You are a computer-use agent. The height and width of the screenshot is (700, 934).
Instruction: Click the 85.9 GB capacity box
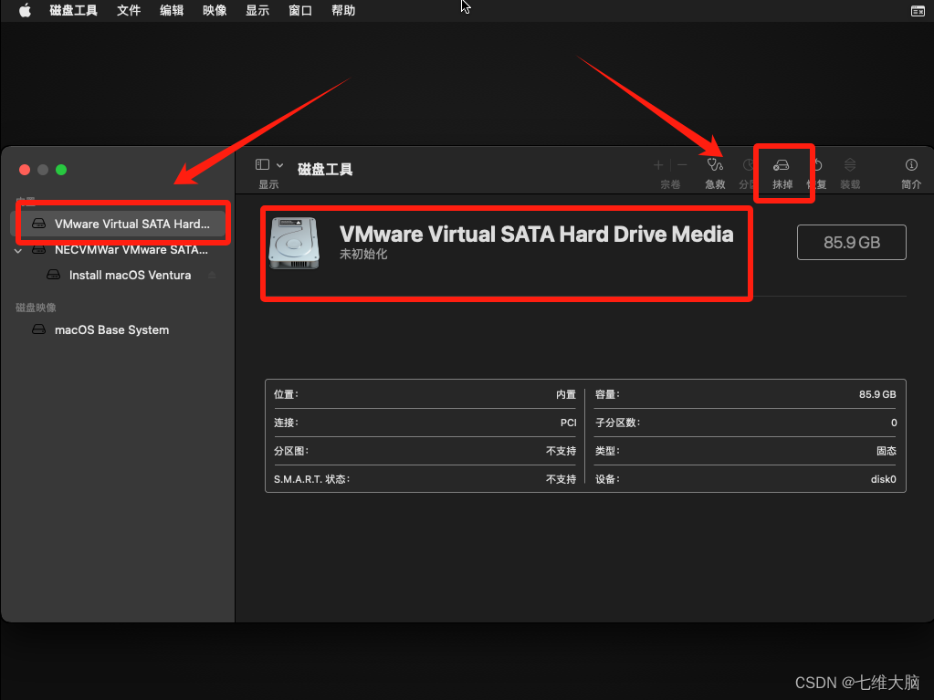pyautogui.click(x=852, y=242)
